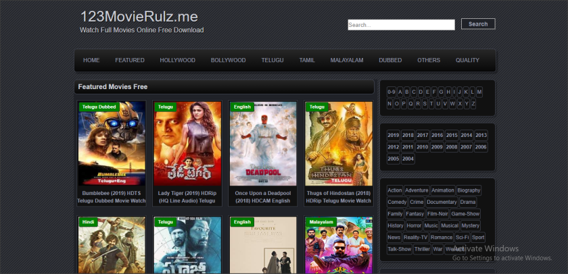Click the Bumblebee movie poster thumbnail

pos(112,145)
